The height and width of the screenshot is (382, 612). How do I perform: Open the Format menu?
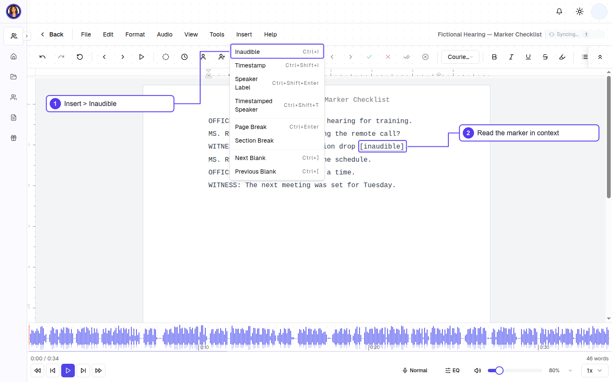[x=135, y=34]
